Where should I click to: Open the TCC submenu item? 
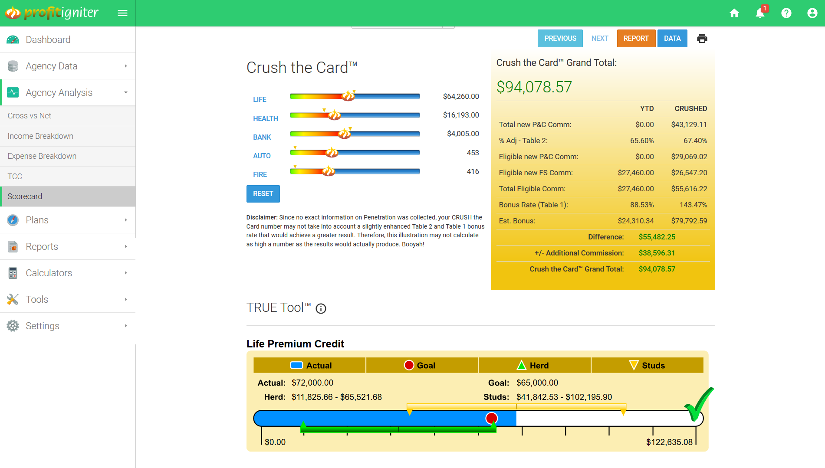click(x=15, y=177)
